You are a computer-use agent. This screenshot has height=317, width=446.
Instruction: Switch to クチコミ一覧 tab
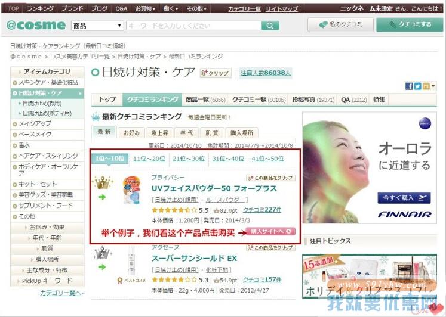[259, 100]
